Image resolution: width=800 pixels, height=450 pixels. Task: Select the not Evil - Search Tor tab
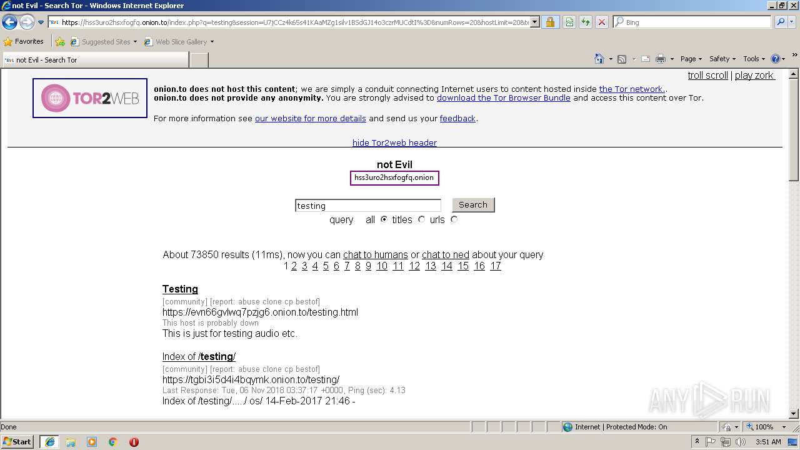(95, 60)
